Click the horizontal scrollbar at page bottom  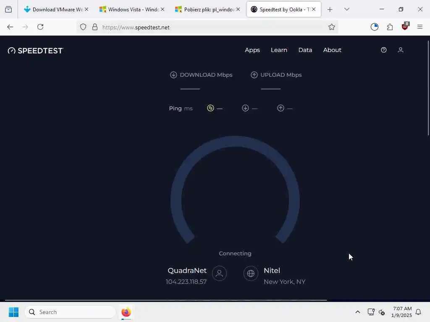pyautogui.click(x=166, y=300)
